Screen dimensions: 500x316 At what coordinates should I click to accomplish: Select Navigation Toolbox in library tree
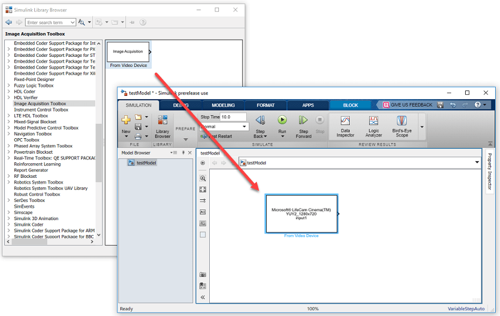pos(33,134)
